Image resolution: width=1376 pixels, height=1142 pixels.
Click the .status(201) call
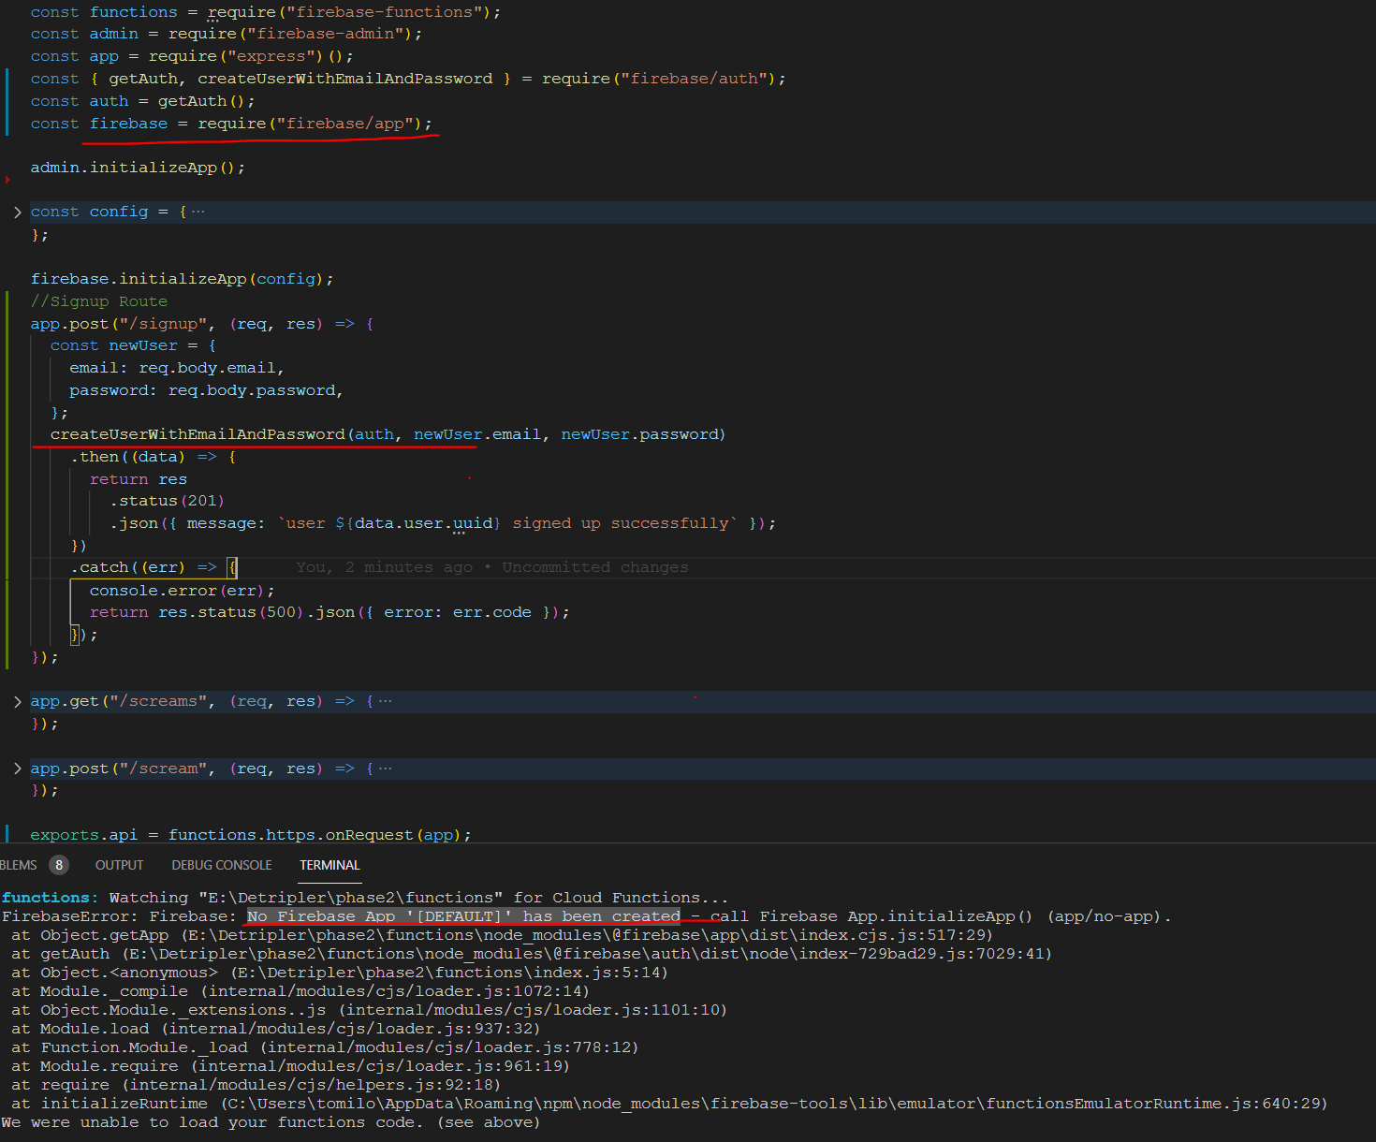click(168, 501)
